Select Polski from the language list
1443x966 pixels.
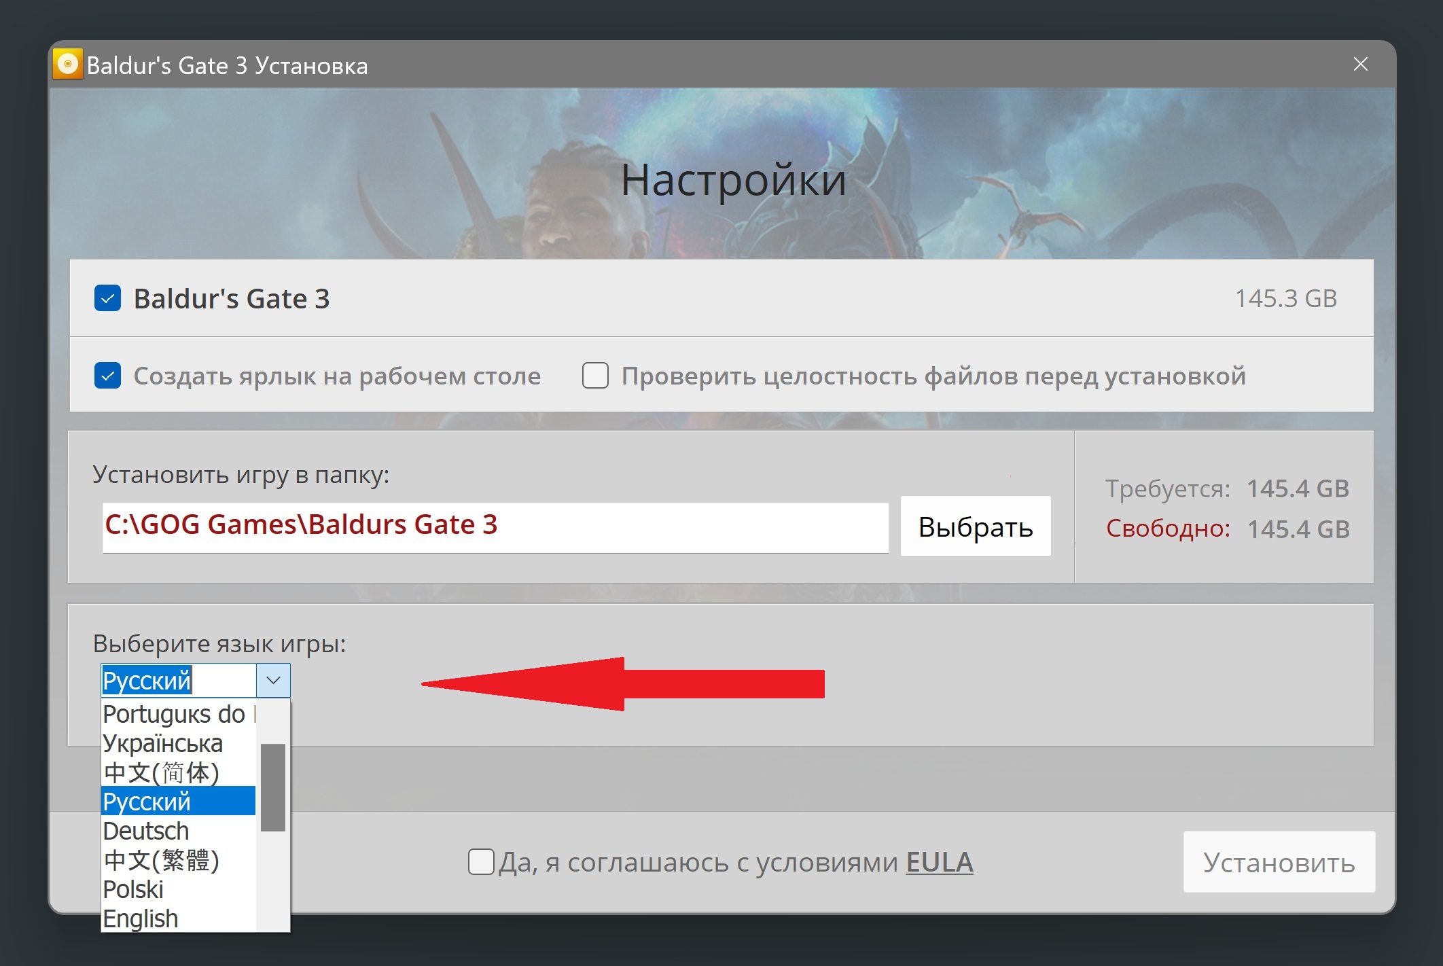pyautogui.click(x=134, y=889)
